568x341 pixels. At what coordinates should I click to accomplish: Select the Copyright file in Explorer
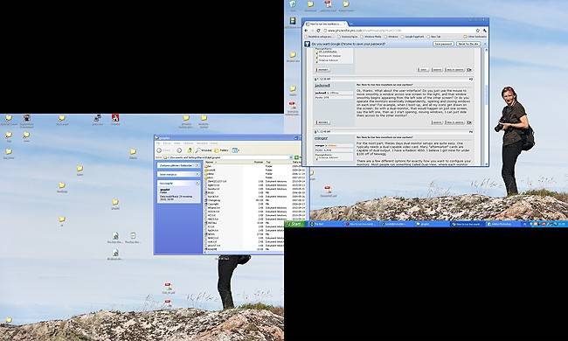click(212, 204)
